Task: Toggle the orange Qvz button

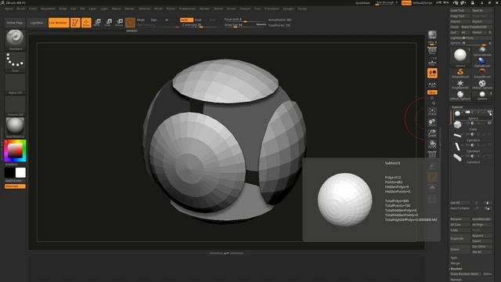Action: click(432, 92)
